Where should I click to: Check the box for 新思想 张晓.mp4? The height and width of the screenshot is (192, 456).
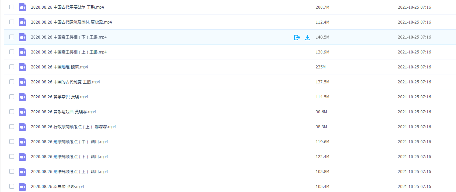12,186
